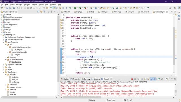The width and height of the screenshot is (181, 102).
Task: Click the green Run button icon
Action: (75, 8)
